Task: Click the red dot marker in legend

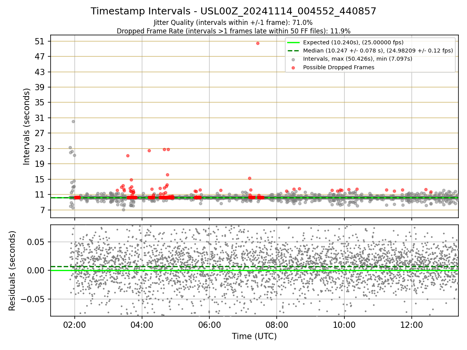Action: [x=294, y=68]
